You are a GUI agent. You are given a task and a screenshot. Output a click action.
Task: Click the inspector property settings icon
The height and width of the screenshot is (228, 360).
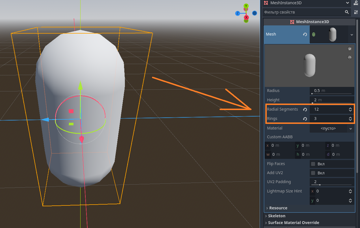coord(356,12)
